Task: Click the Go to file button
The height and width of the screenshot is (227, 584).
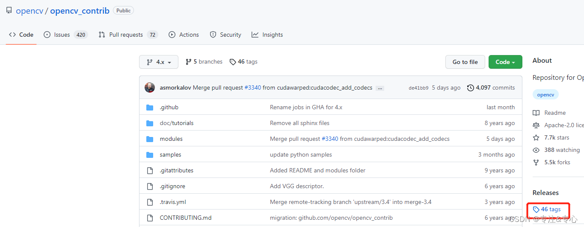Action: point(465,62)
